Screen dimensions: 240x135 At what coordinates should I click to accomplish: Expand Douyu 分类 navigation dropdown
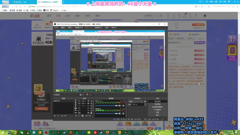click(68, 16)
